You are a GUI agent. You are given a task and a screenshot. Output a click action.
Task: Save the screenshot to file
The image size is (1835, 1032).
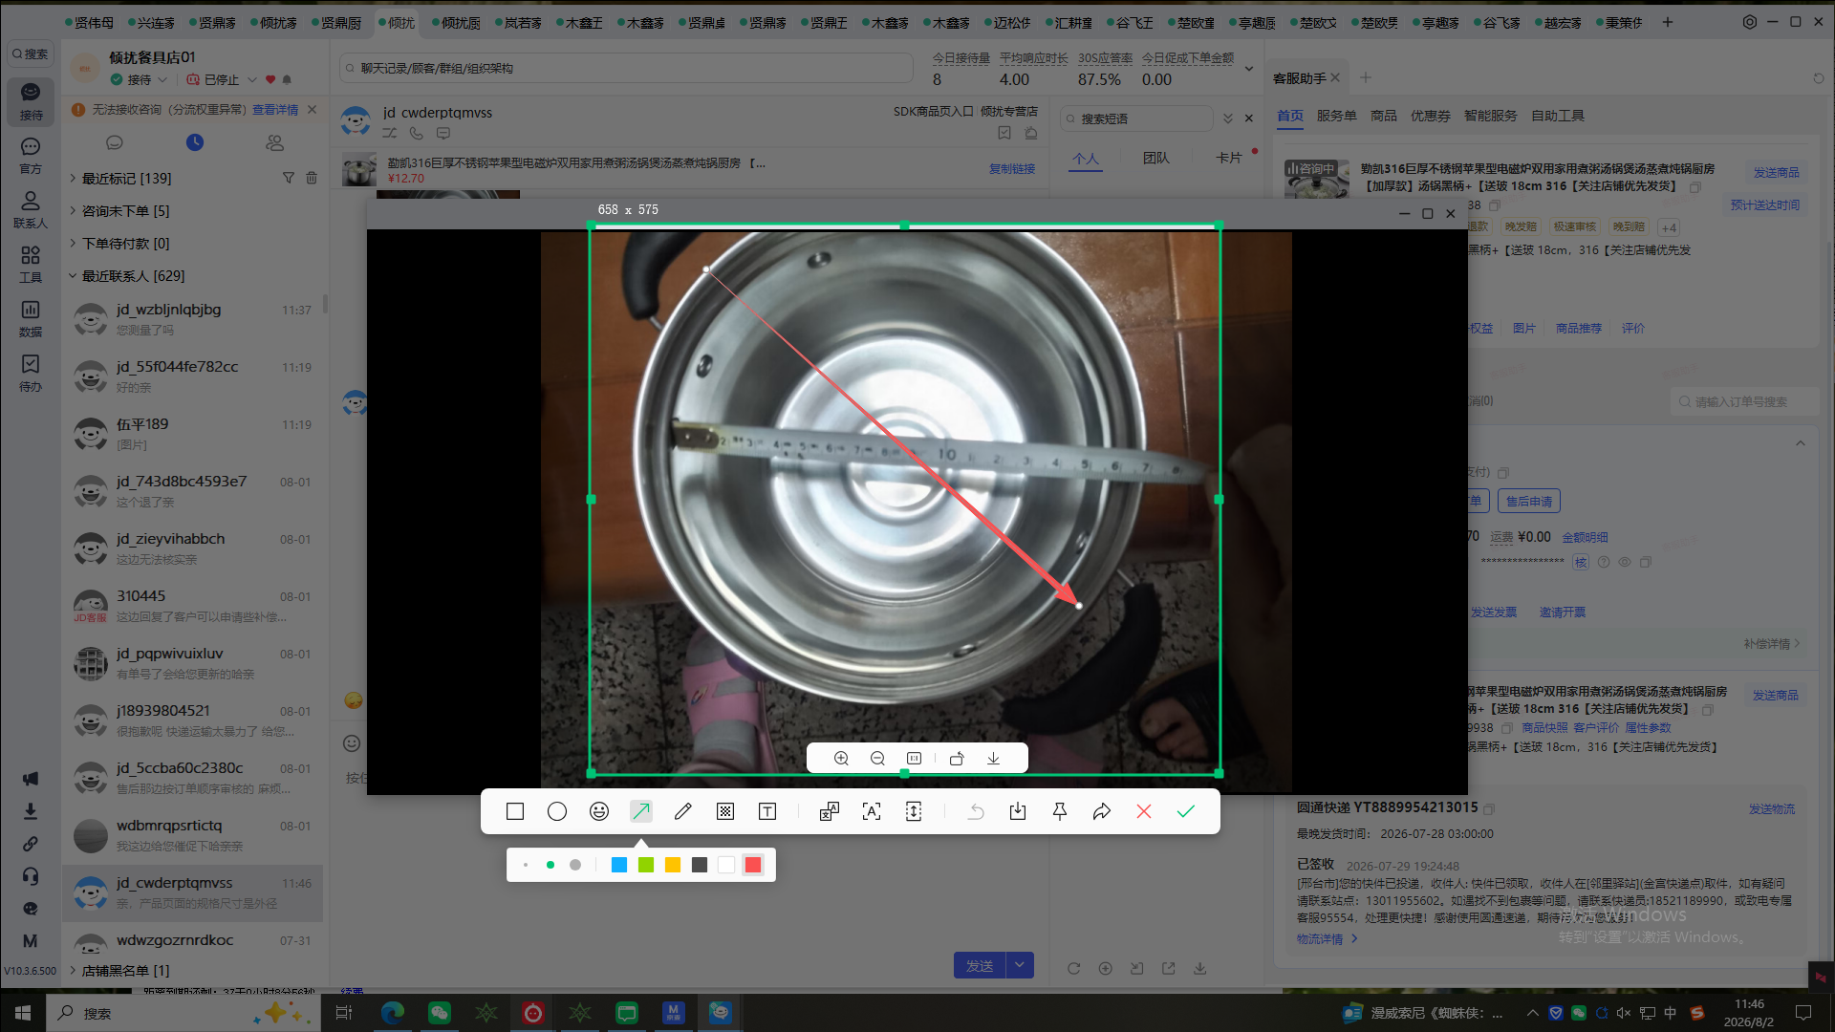(x=1018, y=811)
